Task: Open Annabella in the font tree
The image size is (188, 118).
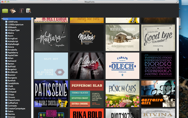Action: pos(12,50)
